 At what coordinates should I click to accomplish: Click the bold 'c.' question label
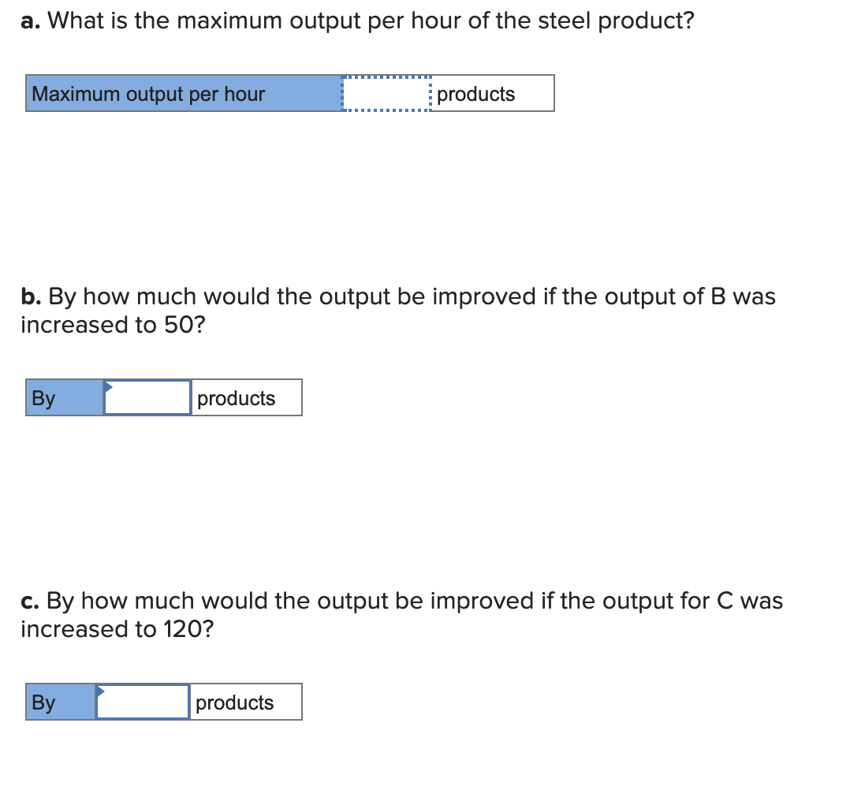coord(29,600)
